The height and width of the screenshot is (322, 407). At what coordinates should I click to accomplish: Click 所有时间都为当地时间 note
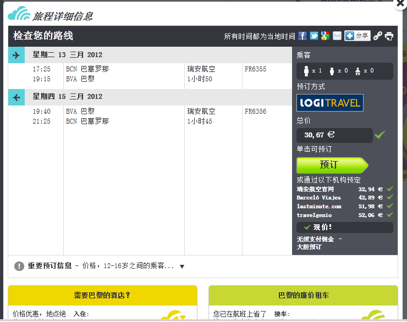point(260,36)
